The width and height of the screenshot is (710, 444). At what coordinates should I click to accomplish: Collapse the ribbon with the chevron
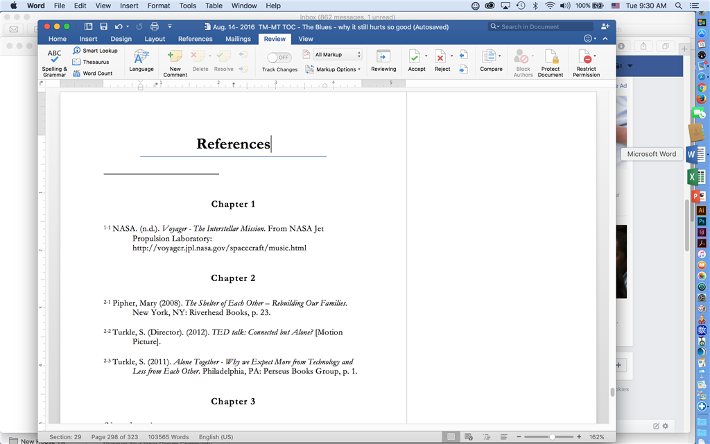(605, 39)
